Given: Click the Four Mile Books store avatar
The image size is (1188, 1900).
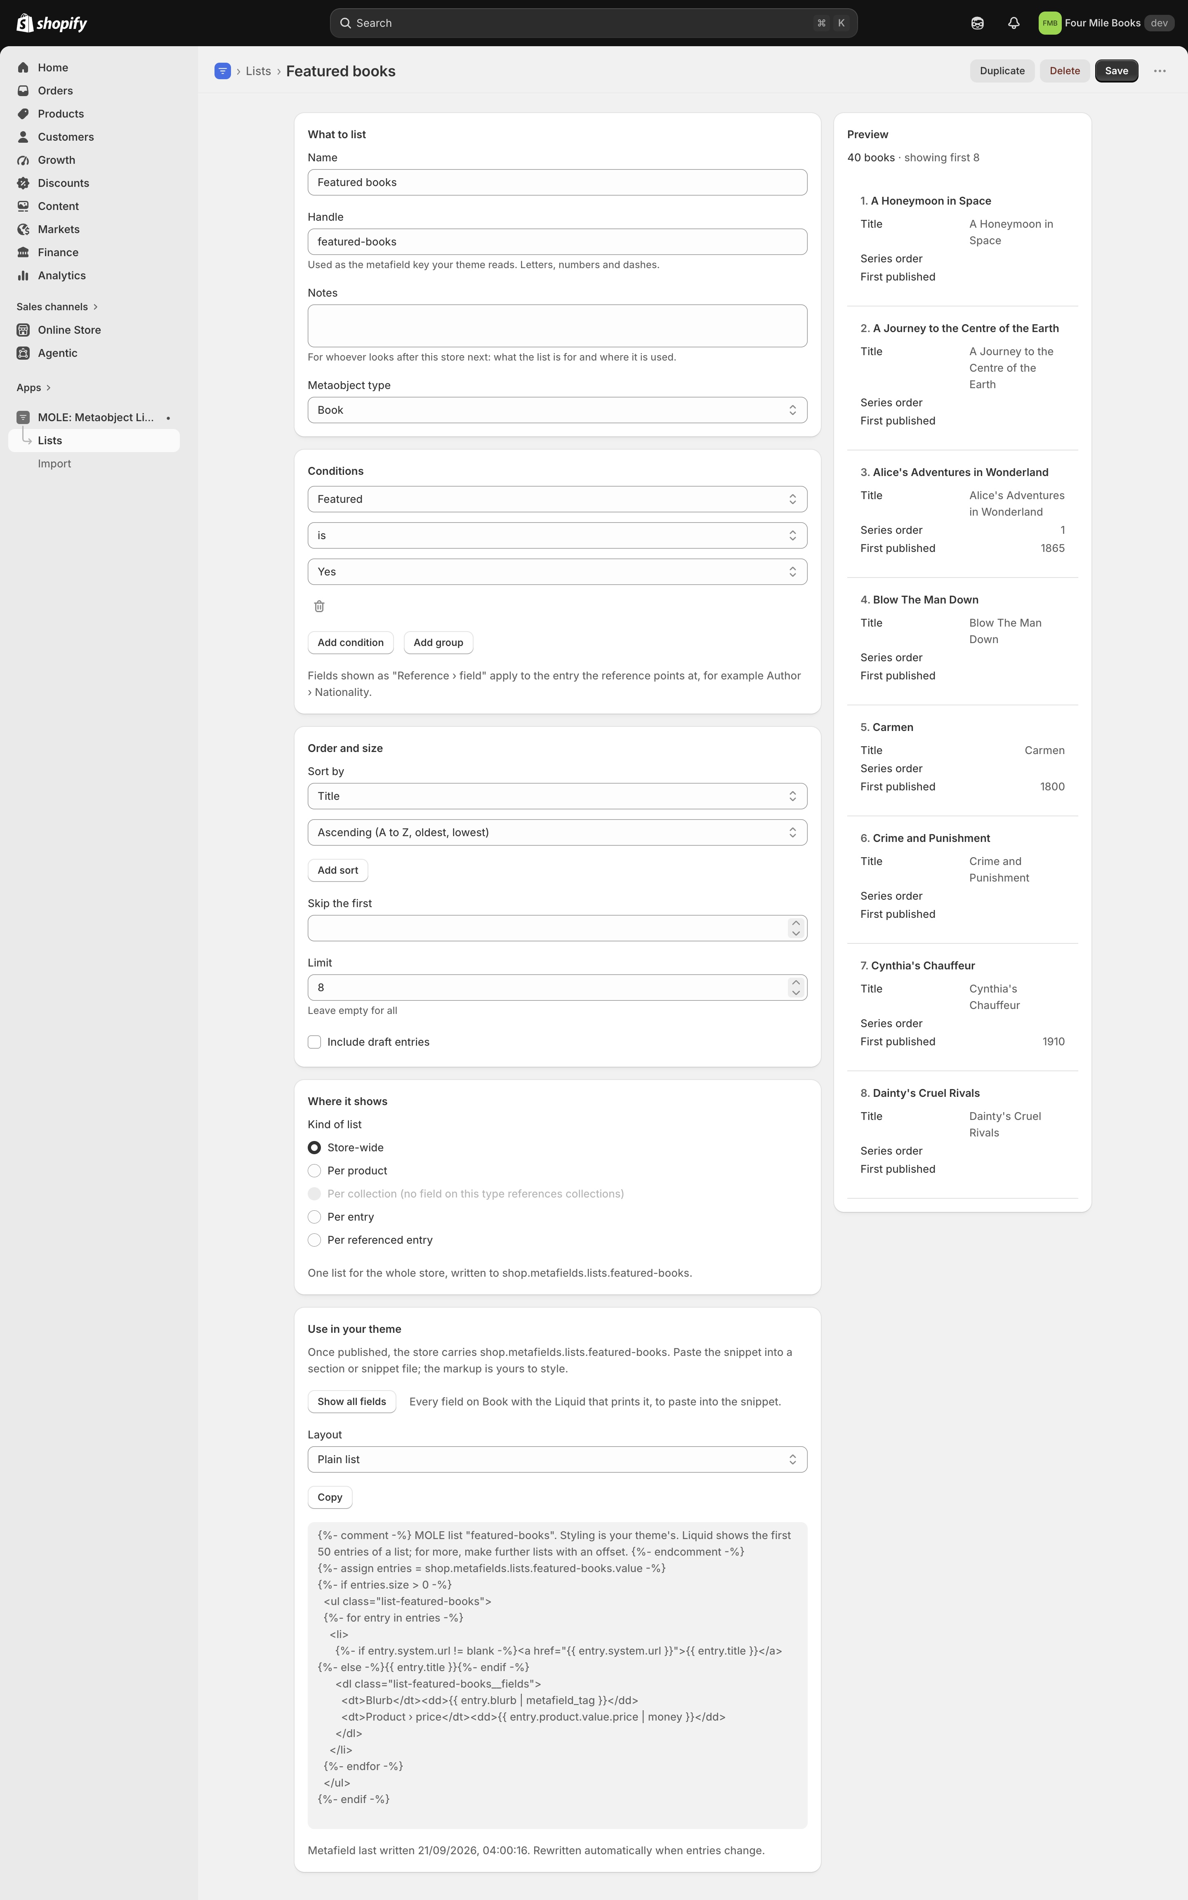Looking at the screenshot, I should (x=1050, y=23).
